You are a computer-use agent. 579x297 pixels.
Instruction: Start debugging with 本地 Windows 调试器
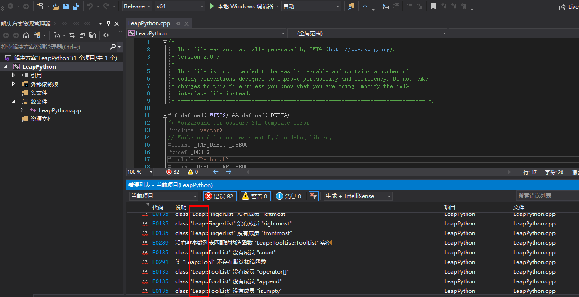[x=234, y=6]
